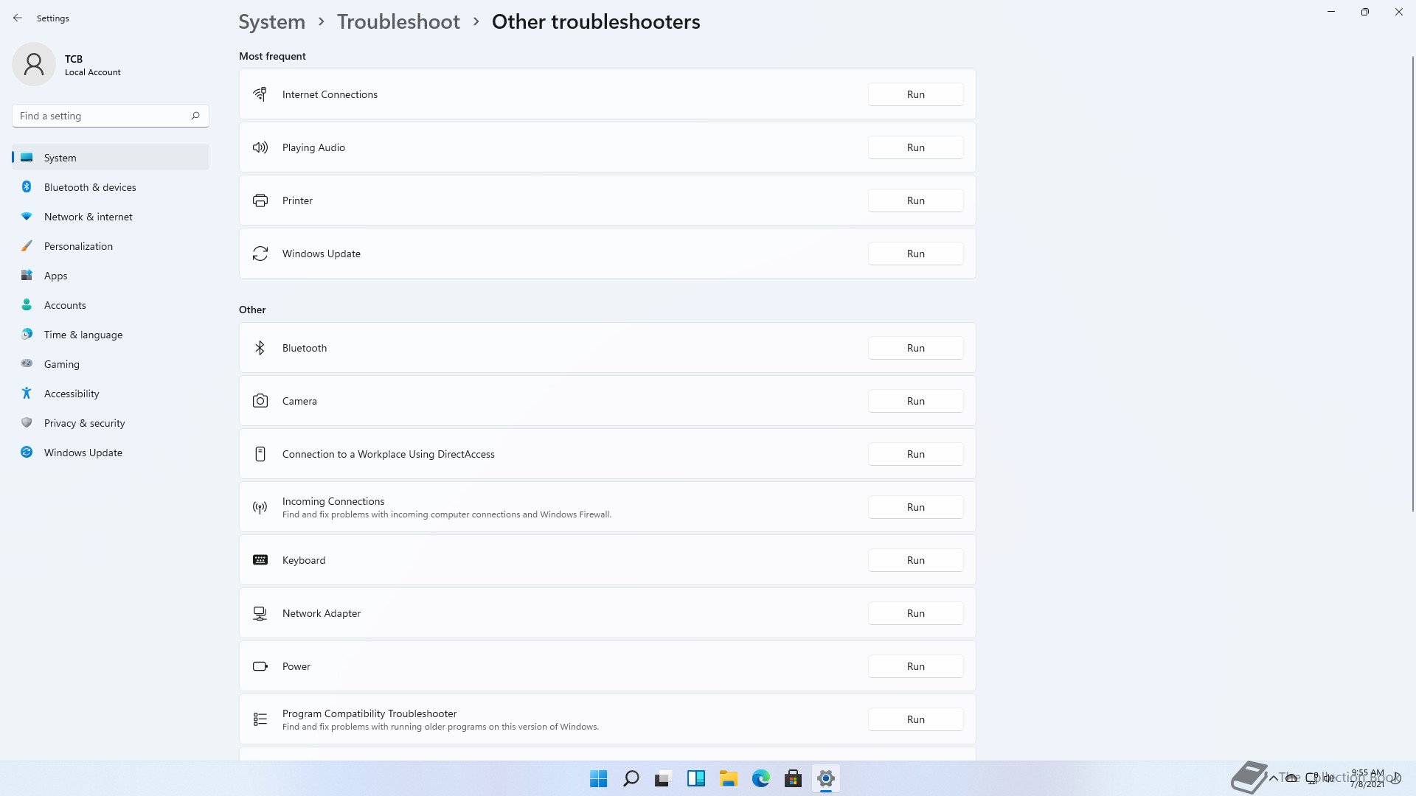Open File Explorer from the taskbar
Viewport: 1416px width, 796px height.
pyautogui.click(x=728, y=778)
